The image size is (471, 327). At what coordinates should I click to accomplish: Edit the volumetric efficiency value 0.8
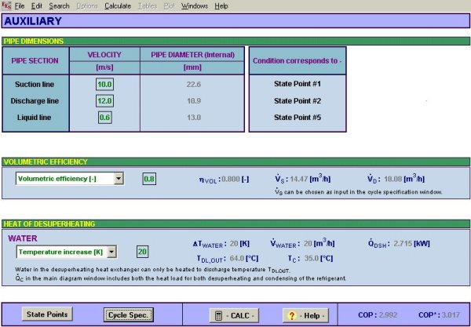click(x=149, y=179)
